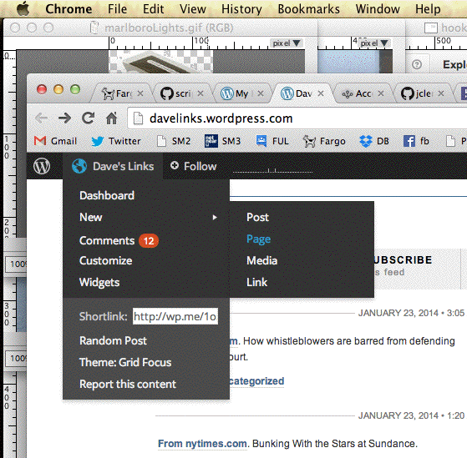Open the File menu
467x458 pixels.
117,9
